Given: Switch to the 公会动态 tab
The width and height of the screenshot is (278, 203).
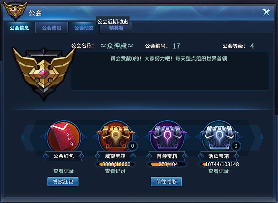Looking at the screenshot, I should coord(84,28).
